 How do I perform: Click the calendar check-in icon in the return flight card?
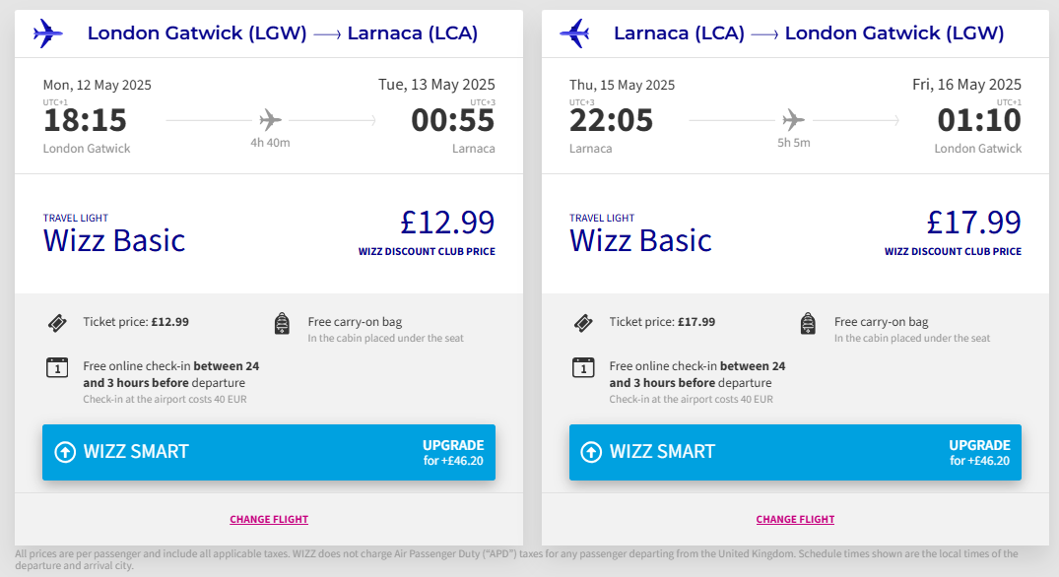(x=583, y=367)
